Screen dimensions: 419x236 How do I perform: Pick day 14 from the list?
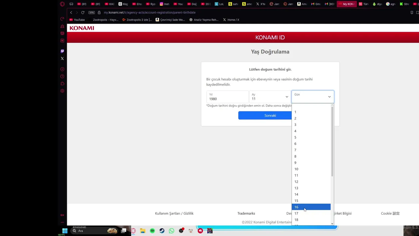(311, 194)
